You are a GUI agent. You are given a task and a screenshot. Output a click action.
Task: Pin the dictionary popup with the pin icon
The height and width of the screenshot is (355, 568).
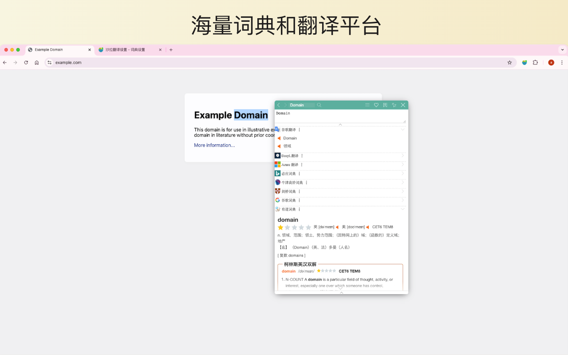[x=394, y=105]
